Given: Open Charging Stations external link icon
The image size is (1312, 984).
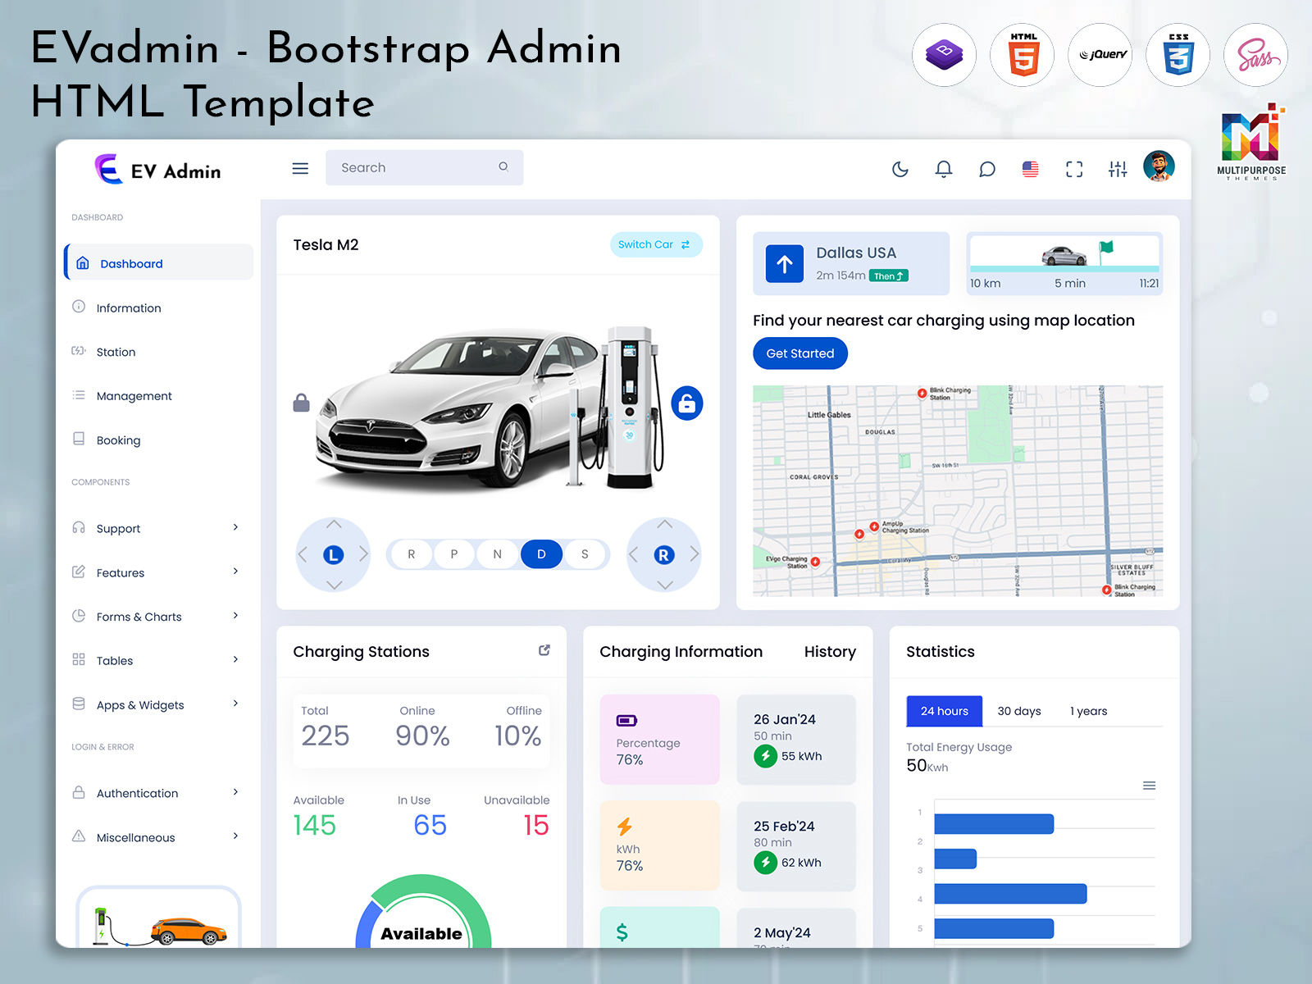Looking at the screenshot, I should [x=544, y=650].
